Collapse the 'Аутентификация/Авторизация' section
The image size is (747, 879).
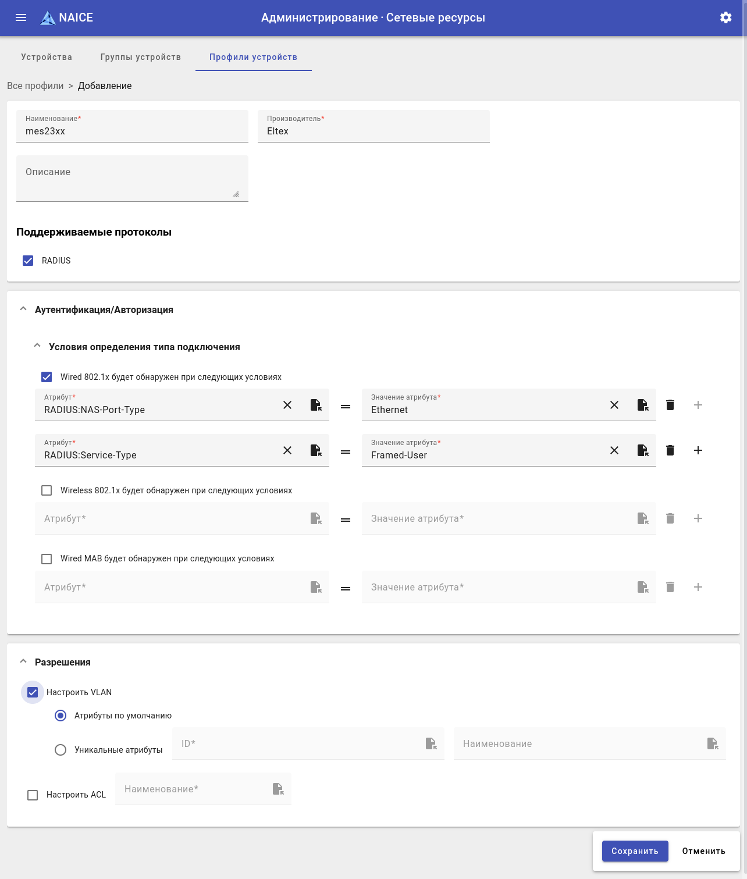pyautogui.click(x=23, y=309)
